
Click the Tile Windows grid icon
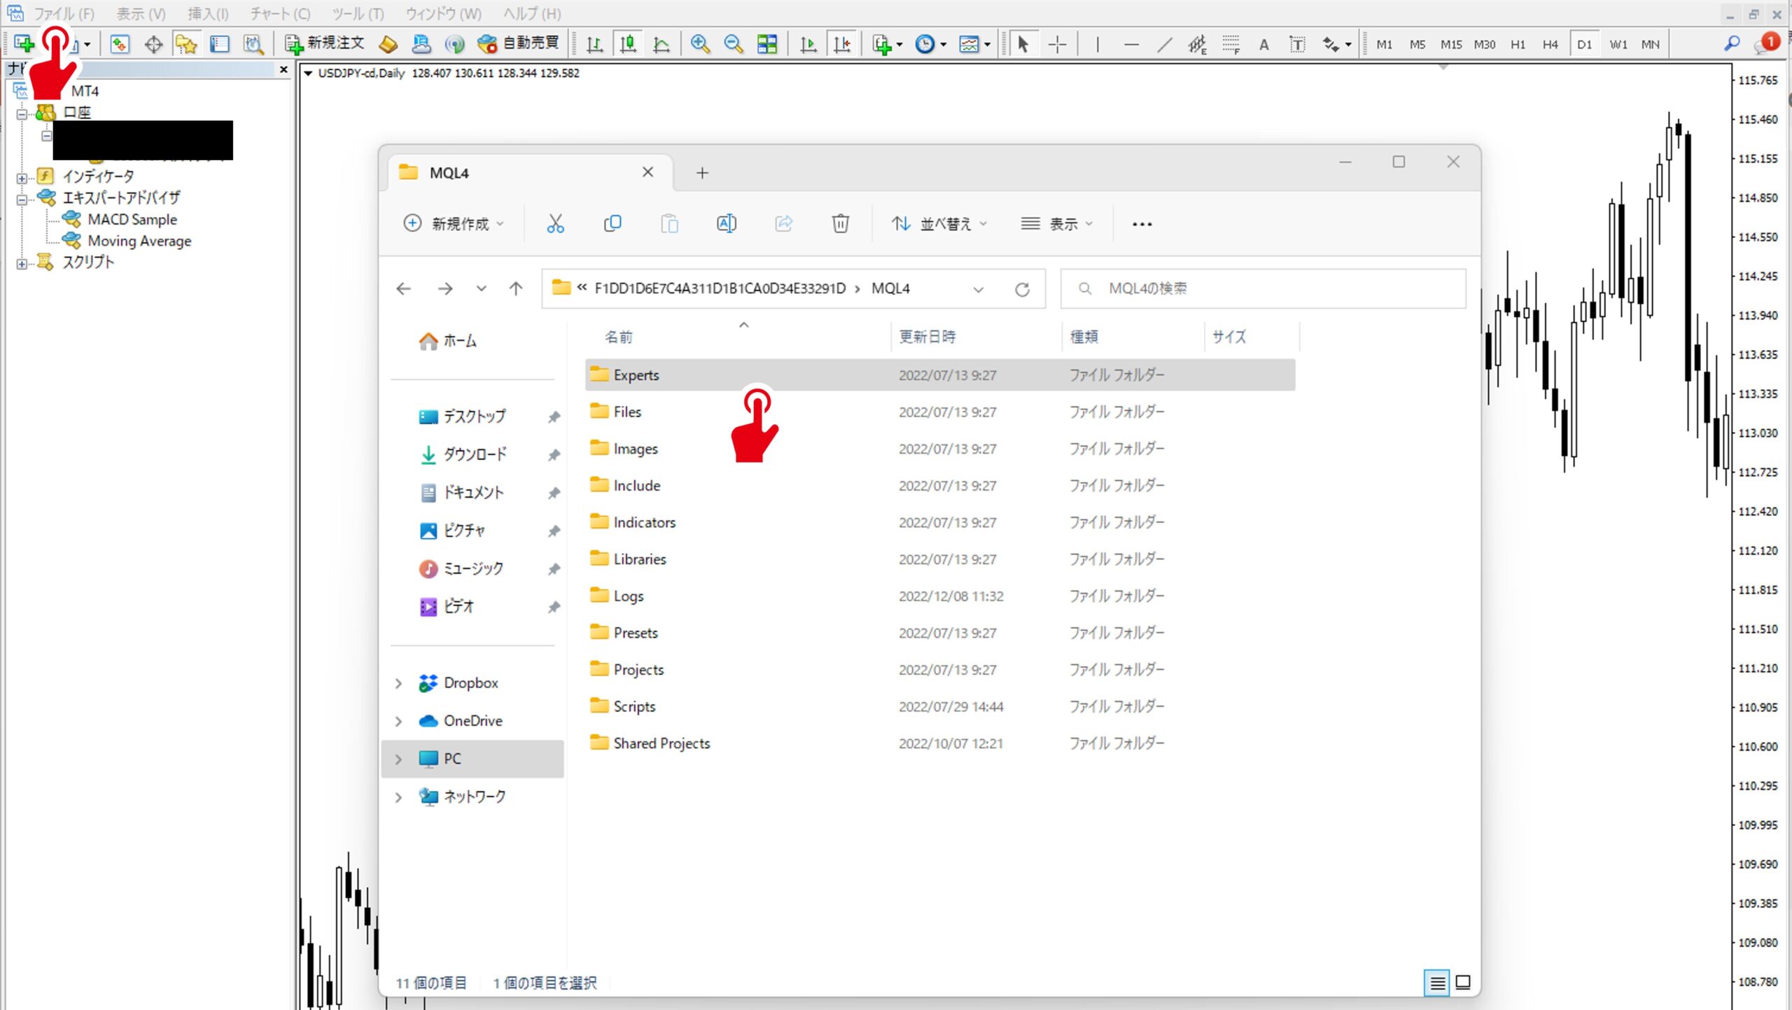point(767,44)
